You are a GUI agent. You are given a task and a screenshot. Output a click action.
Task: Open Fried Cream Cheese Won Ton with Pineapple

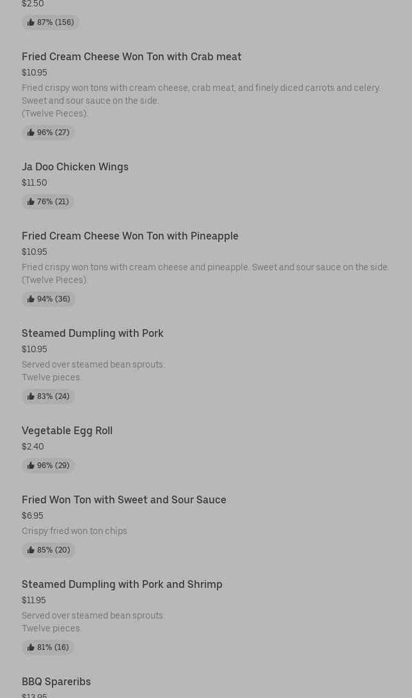pyautogui.click(x=130, y=236)
